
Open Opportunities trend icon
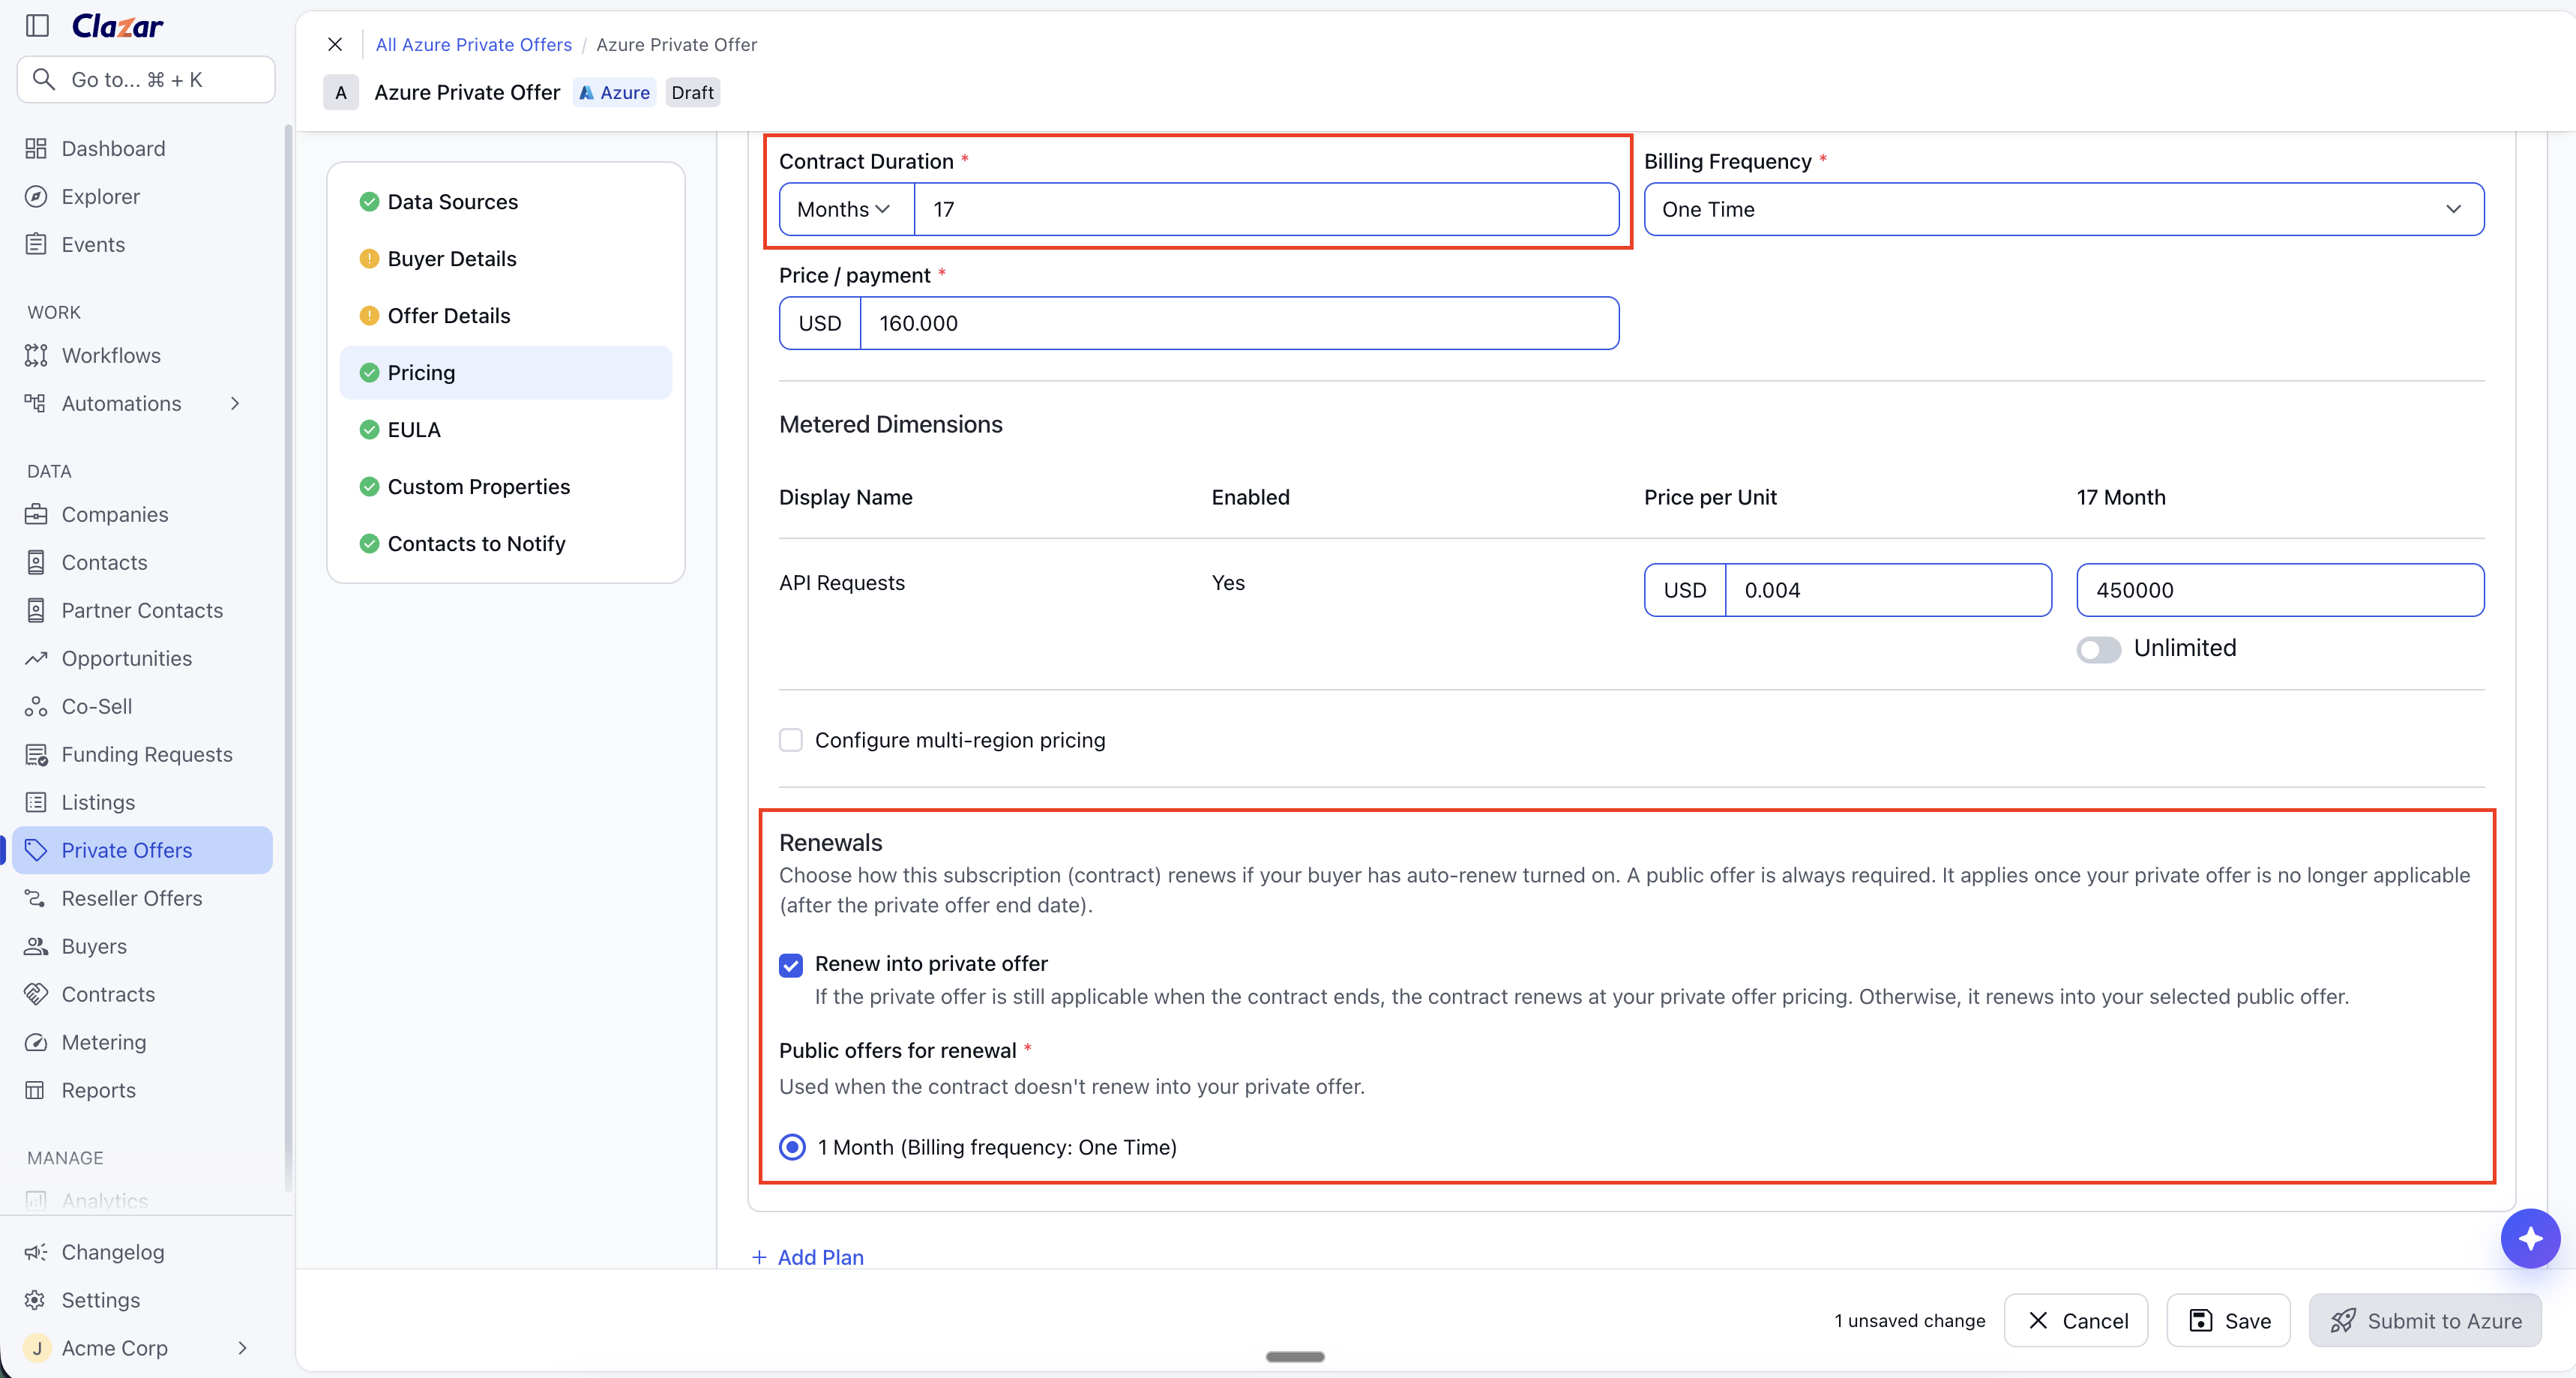(x=36, y=658)
